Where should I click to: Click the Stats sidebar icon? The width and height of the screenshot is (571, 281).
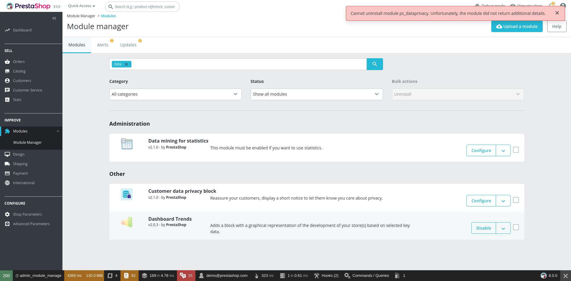point(7,100)
